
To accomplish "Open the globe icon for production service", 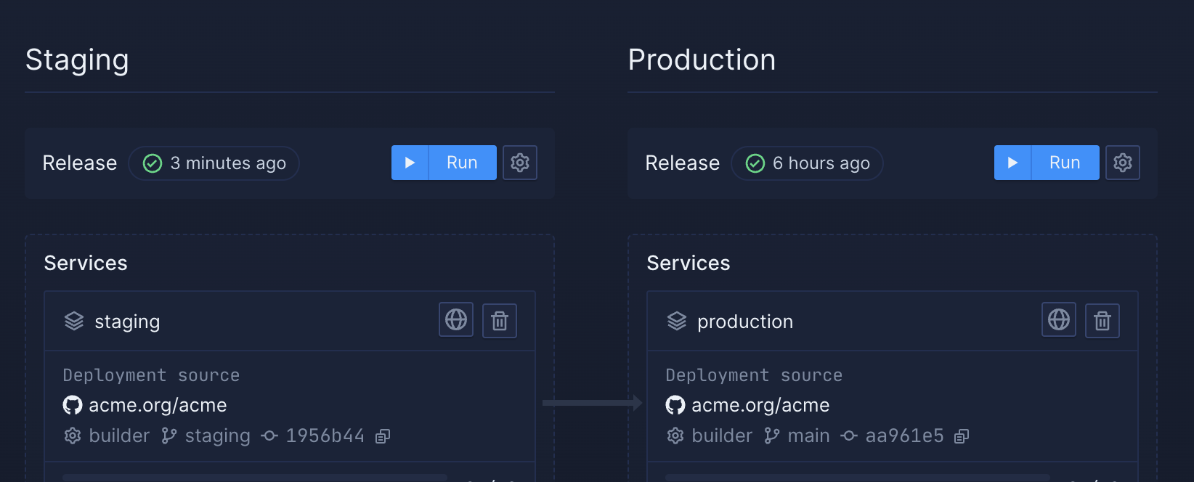I will (1059, 320).
